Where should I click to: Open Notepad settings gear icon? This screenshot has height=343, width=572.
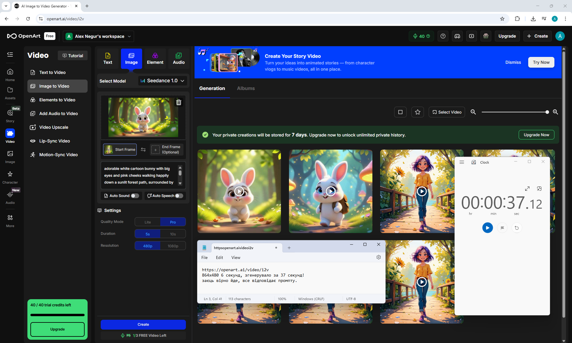point(378,257)
